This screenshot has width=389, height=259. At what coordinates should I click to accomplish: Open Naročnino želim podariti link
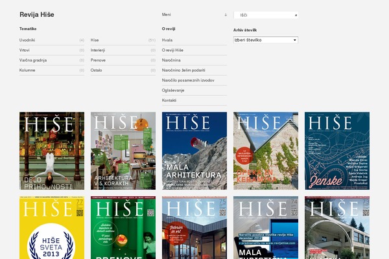point(194,71)
